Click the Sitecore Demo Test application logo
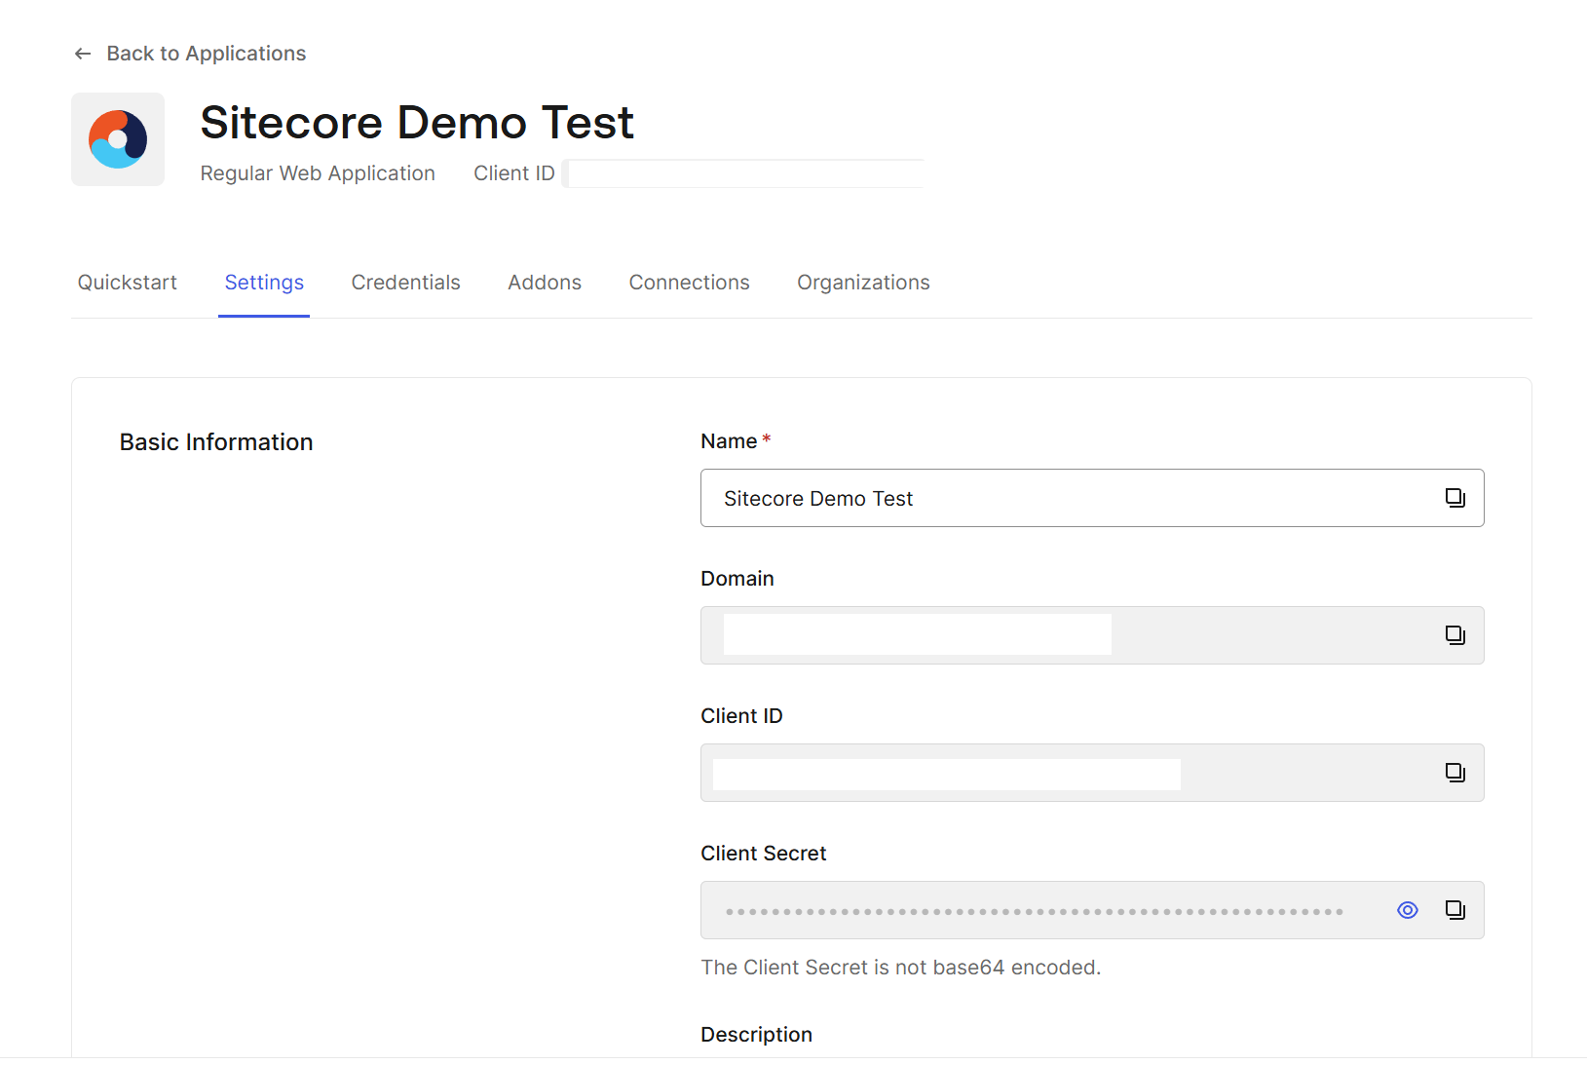Viewport: 1587px width, 1065px height. coord(118,139)
